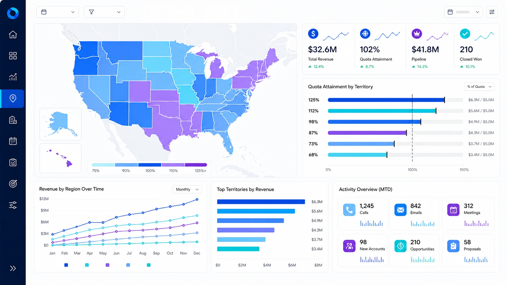This screenshot has width=507, height=285.
Task: Click the Dec point on top revenue line
Action: click(197, 199)
